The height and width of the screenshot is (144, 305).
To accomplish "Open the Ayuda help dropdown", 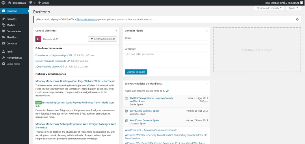I will pyautogui.click(x=293, y=8).
